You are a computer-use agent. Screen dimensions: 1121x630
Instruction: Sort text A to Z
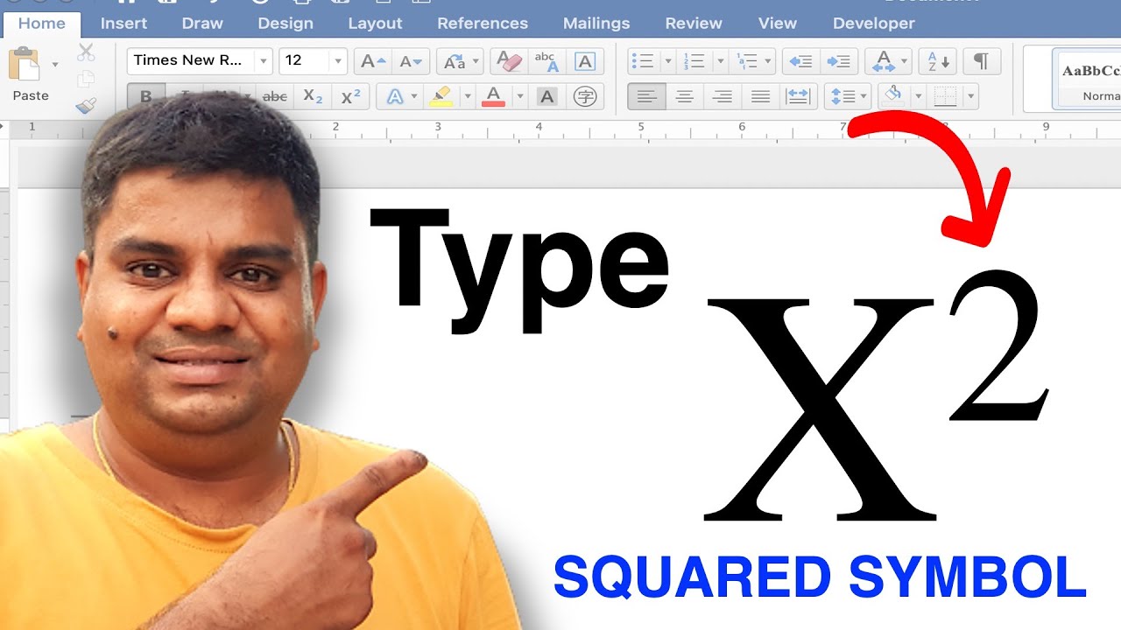click(938, 61)
